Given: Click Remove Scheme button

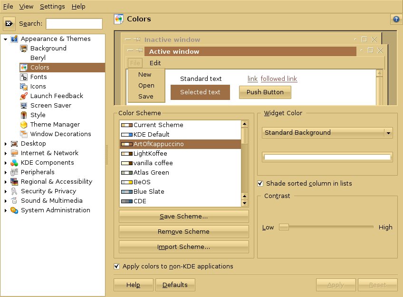Looking at the screenshot, I should click(x=184, y=232).
